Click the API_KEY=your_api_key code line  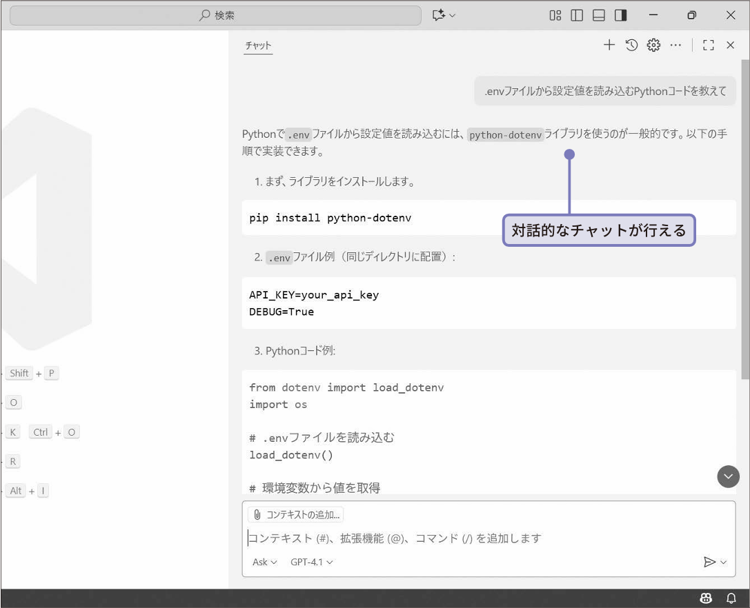tap(314, 295)
